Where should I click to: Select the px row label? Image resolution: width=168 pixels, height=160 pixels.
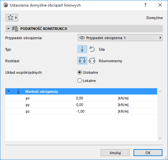click(x=28, y=98)
